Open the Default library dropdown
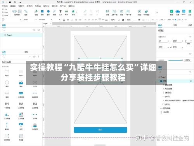The image size is (194, 146). (x=21, y=62)
